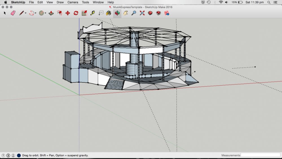Click the credits info icon in status bar
The height and width of the screenshot is (159, 282).
click(8, 155)
